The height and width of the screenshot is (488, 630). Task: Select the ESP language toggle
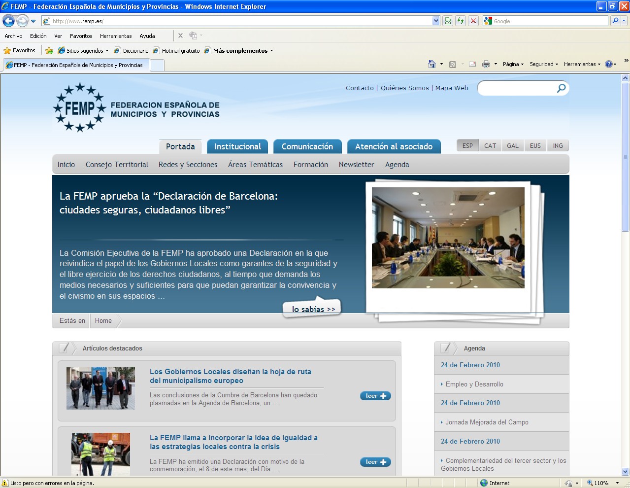coord(467,145)
